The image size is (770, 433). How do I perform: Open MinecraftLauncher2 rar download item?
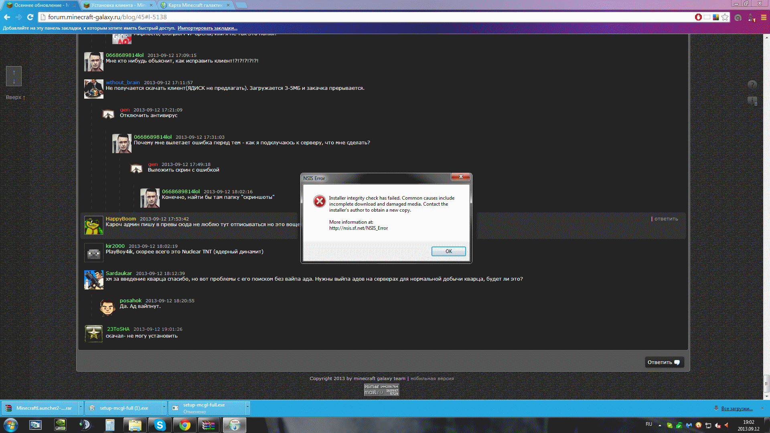[39, 408]
